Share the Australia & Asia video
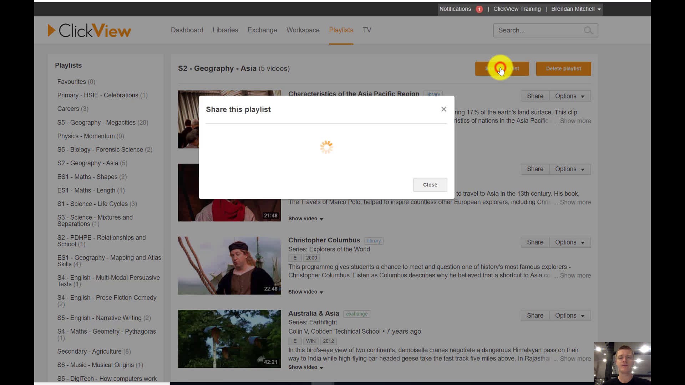Screen dimensions: 685x385 coord(535,315)
